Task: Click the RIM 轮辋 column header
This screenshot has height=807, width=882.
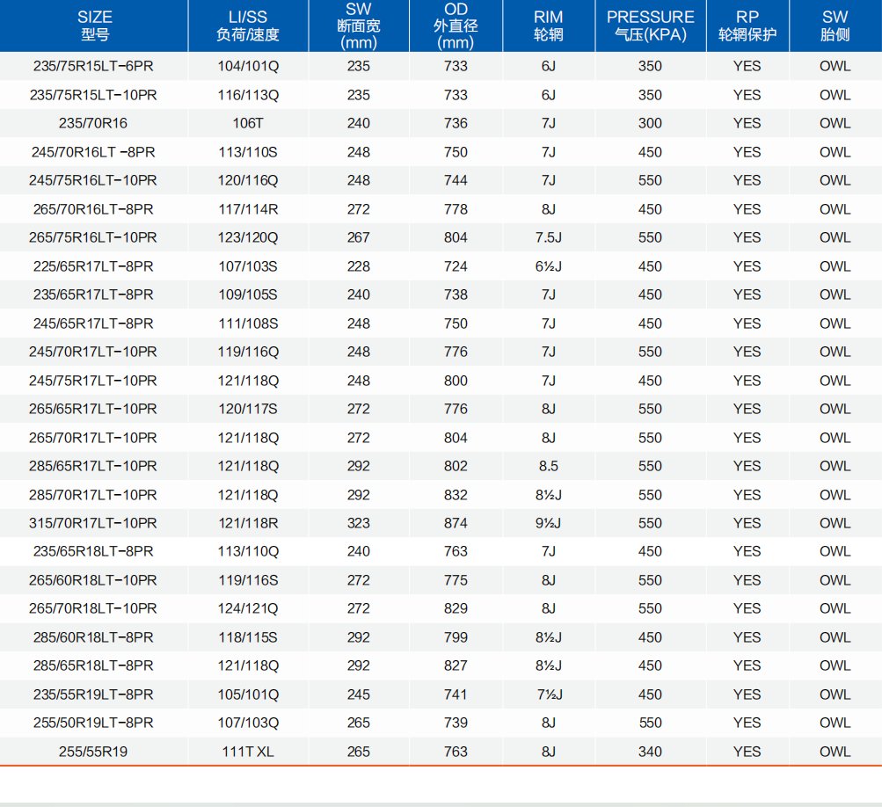Action: (x=548, y=26)
